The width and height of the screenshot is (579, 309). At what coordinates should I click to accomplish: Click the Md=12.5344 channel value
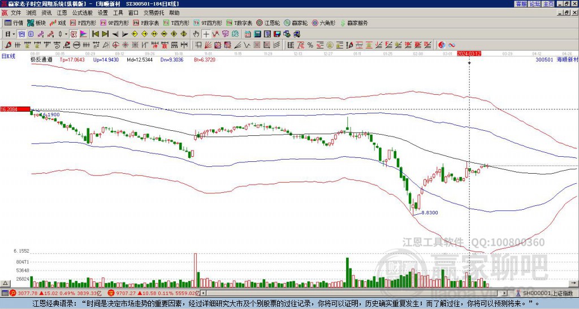click(x=140, y=59)
